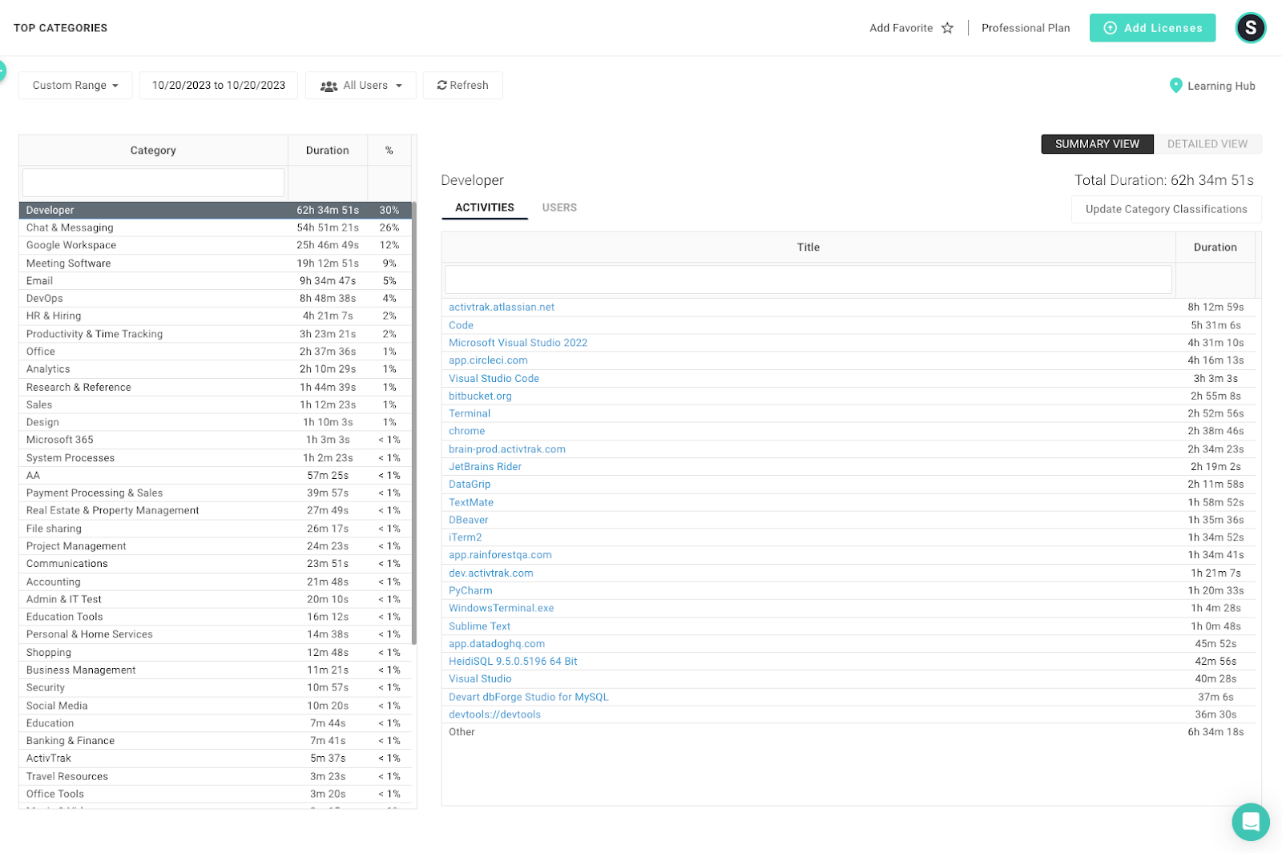1282x853 pixels.
Task: Open activivtrak.atlassian.net activity link
Action: [x=502, y=307]
